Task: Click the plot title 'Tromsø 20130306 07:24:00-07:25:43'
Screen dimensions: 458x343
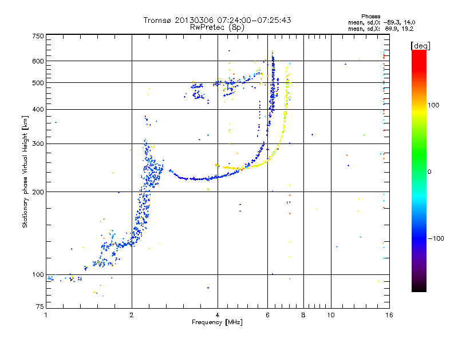Action: click(217, 20)
